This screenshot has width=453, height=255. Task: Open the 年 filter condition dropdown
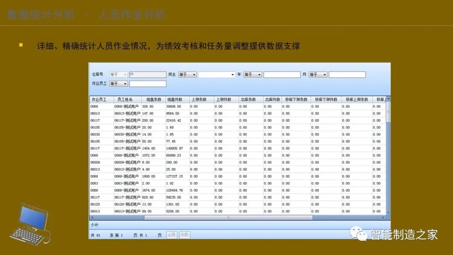pos(253,74)
